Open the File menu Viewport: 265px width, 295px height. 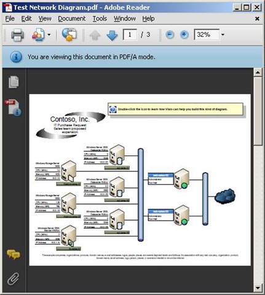(10, 18)
